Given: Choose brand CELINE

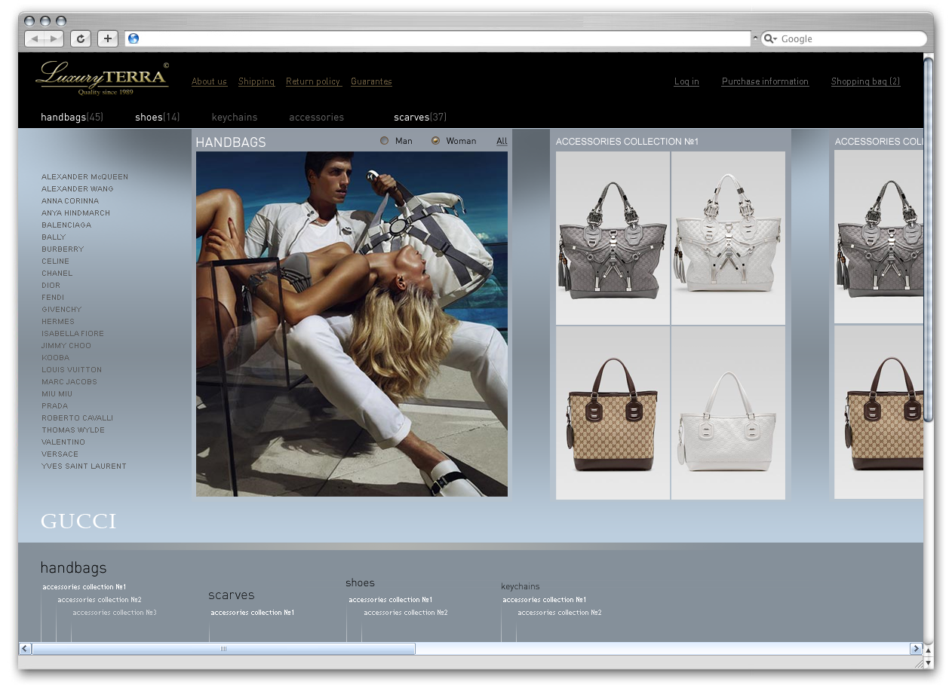Looking at the screenshot, I should (55, 261).
